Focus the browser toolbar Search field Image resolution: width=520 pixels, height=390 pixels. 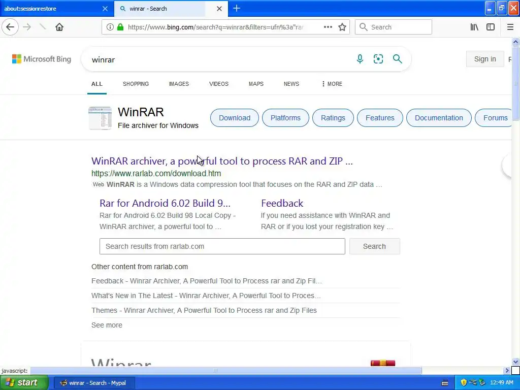(x=394, y=27)
